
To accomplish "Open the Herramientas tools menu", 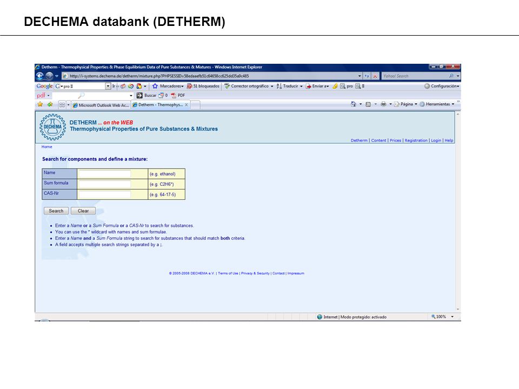I will coord(437,104).
